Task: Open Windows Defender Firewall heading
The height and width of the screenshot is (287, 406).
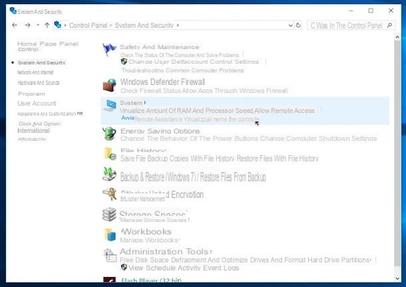Action: coord(162,82)
